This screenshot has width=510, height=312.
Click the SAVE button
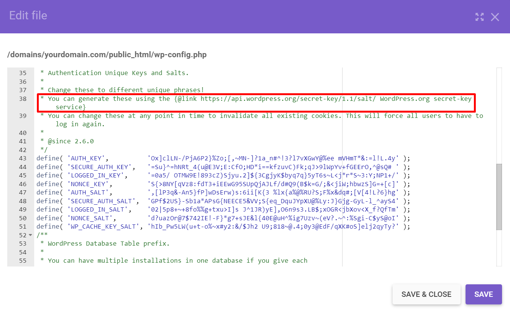[x=483, y=294]
